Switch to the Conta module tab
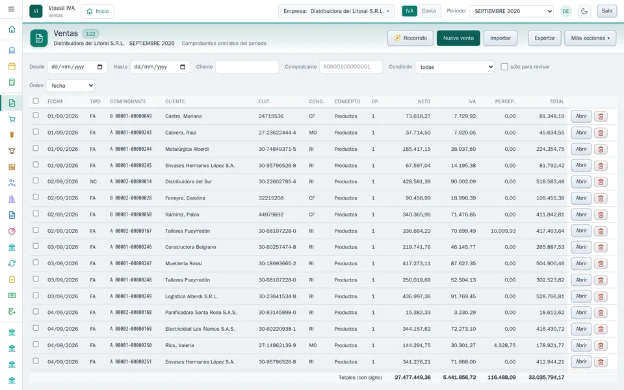624x390 pixels. 428,11
